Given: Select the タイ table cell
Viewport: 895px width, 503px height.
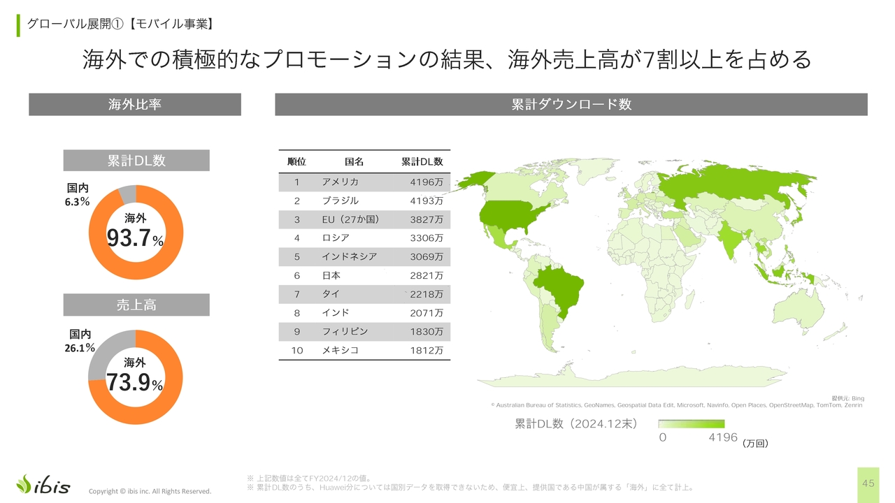Looking at the screenshot, I should click(331, 294).
